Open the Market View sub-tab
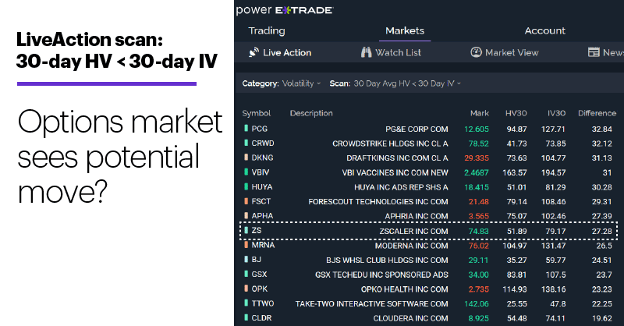 (x=512, y=52)
